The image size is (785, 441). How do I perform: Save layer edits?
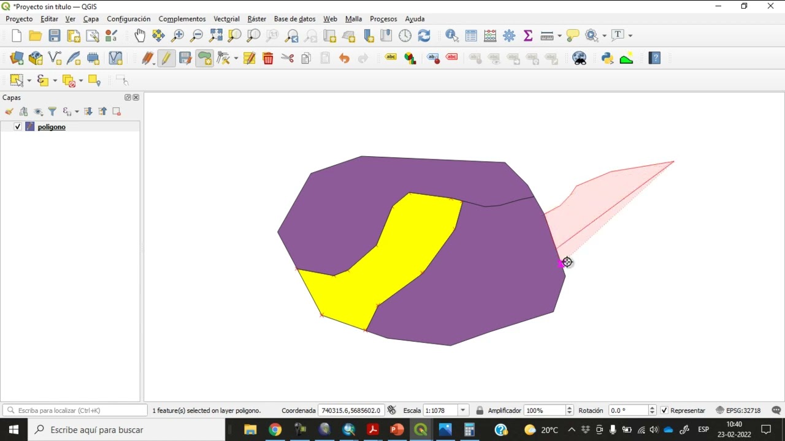tap(185, 58)
